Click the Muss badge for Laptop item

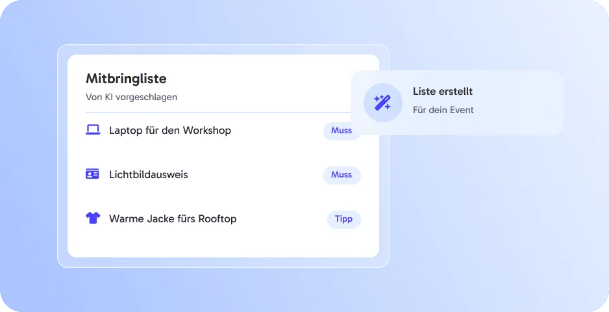pos(342,131)
